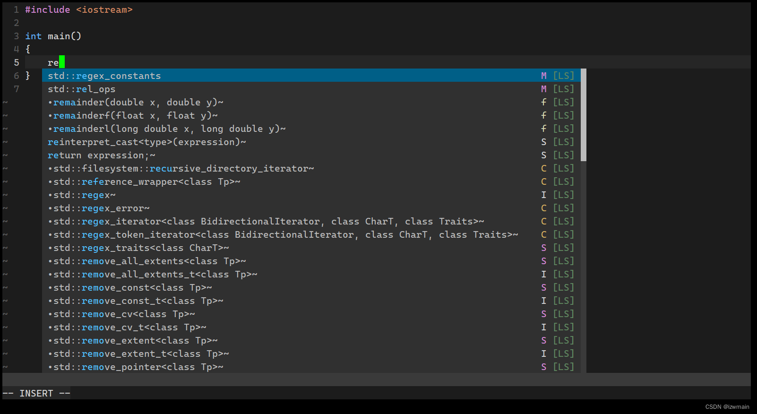Screen dimensions: 757x414
Task: Choose std::remove_const<class Tp> item
Action: (311, 287)
